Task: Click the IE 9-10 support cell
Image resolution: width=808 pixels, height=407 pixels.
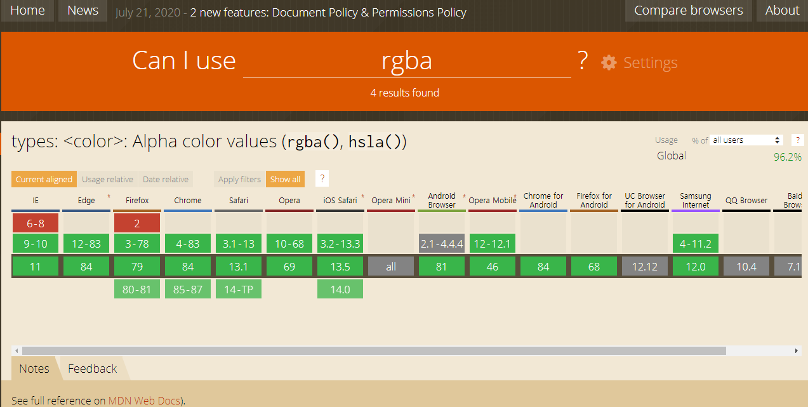Action: 36,243
